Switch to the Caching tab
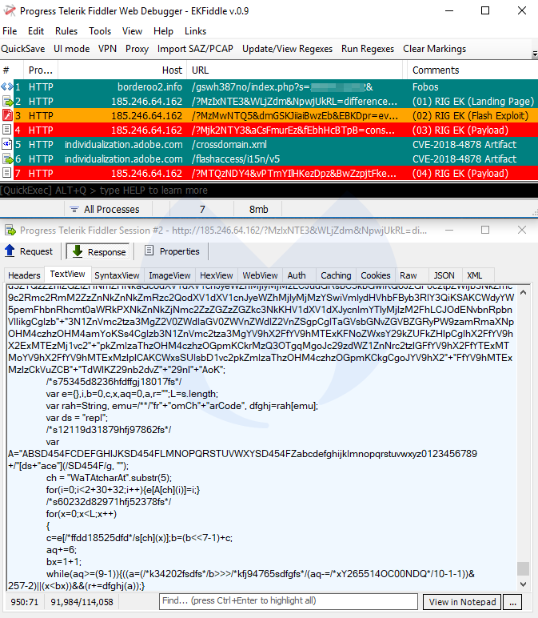This screenshot has width=538, height=618. (x=336, y=275)
